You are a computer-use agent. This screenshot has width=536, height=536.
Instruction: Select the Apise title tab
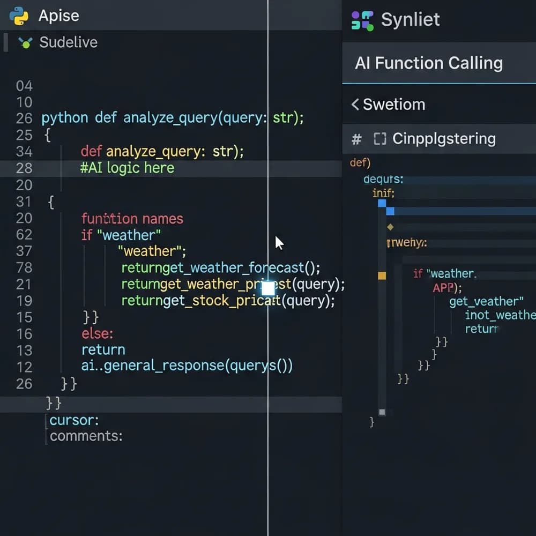click(59, 16)
